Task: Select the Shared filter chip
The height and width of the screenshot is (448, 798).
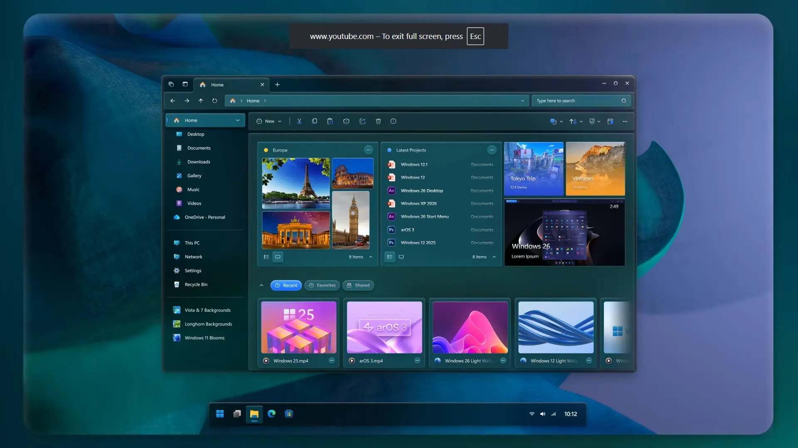Action: point(358,285)
